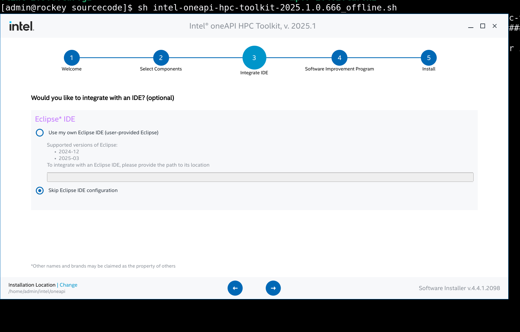Viewport: 520px width, 332px height.
Task: Select 'Skip Eclipse IDE configuration' option
Action: (x=40, y=190)
